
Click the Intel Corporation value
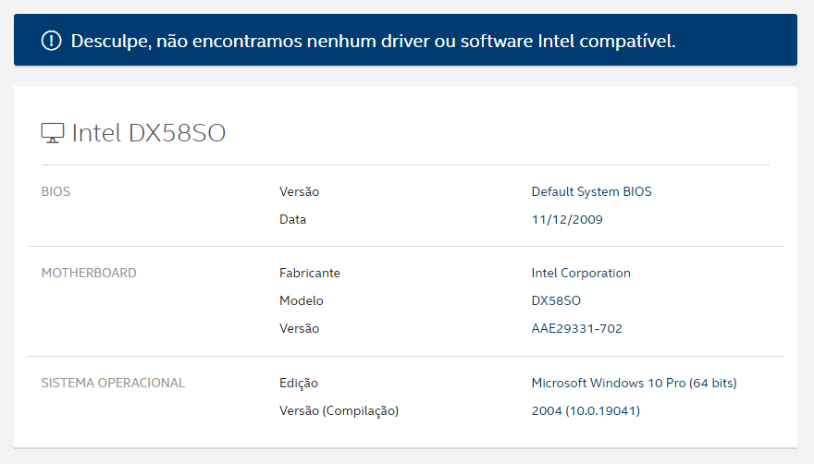coord(581,273)
